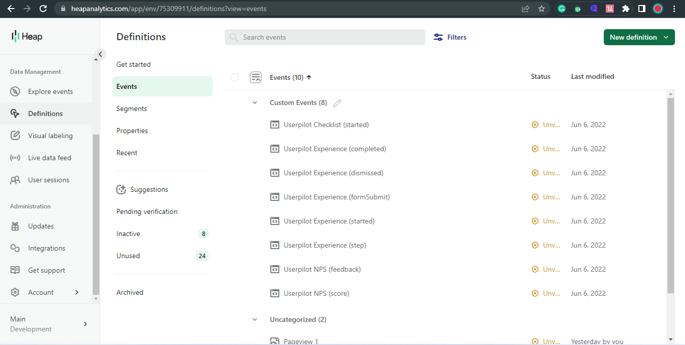
Task: Click Status column header
Action: (x=541, y=76)
